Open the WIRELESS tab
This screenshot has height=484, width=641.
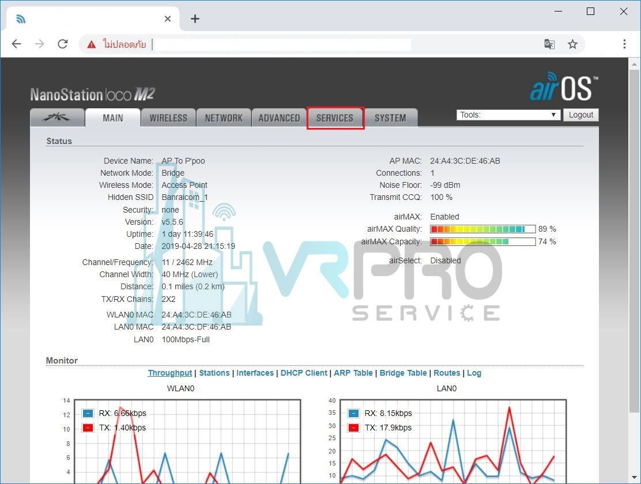coord(168,118)
